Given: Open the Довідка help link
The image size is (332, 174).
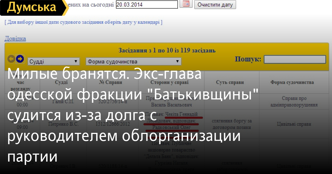Looking at the screenshot, I should pos(15,38).
